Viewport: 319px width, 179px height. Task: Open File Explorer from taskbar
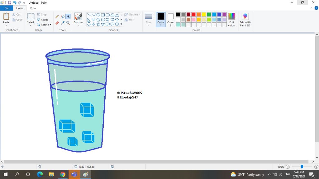pos(51,174)
